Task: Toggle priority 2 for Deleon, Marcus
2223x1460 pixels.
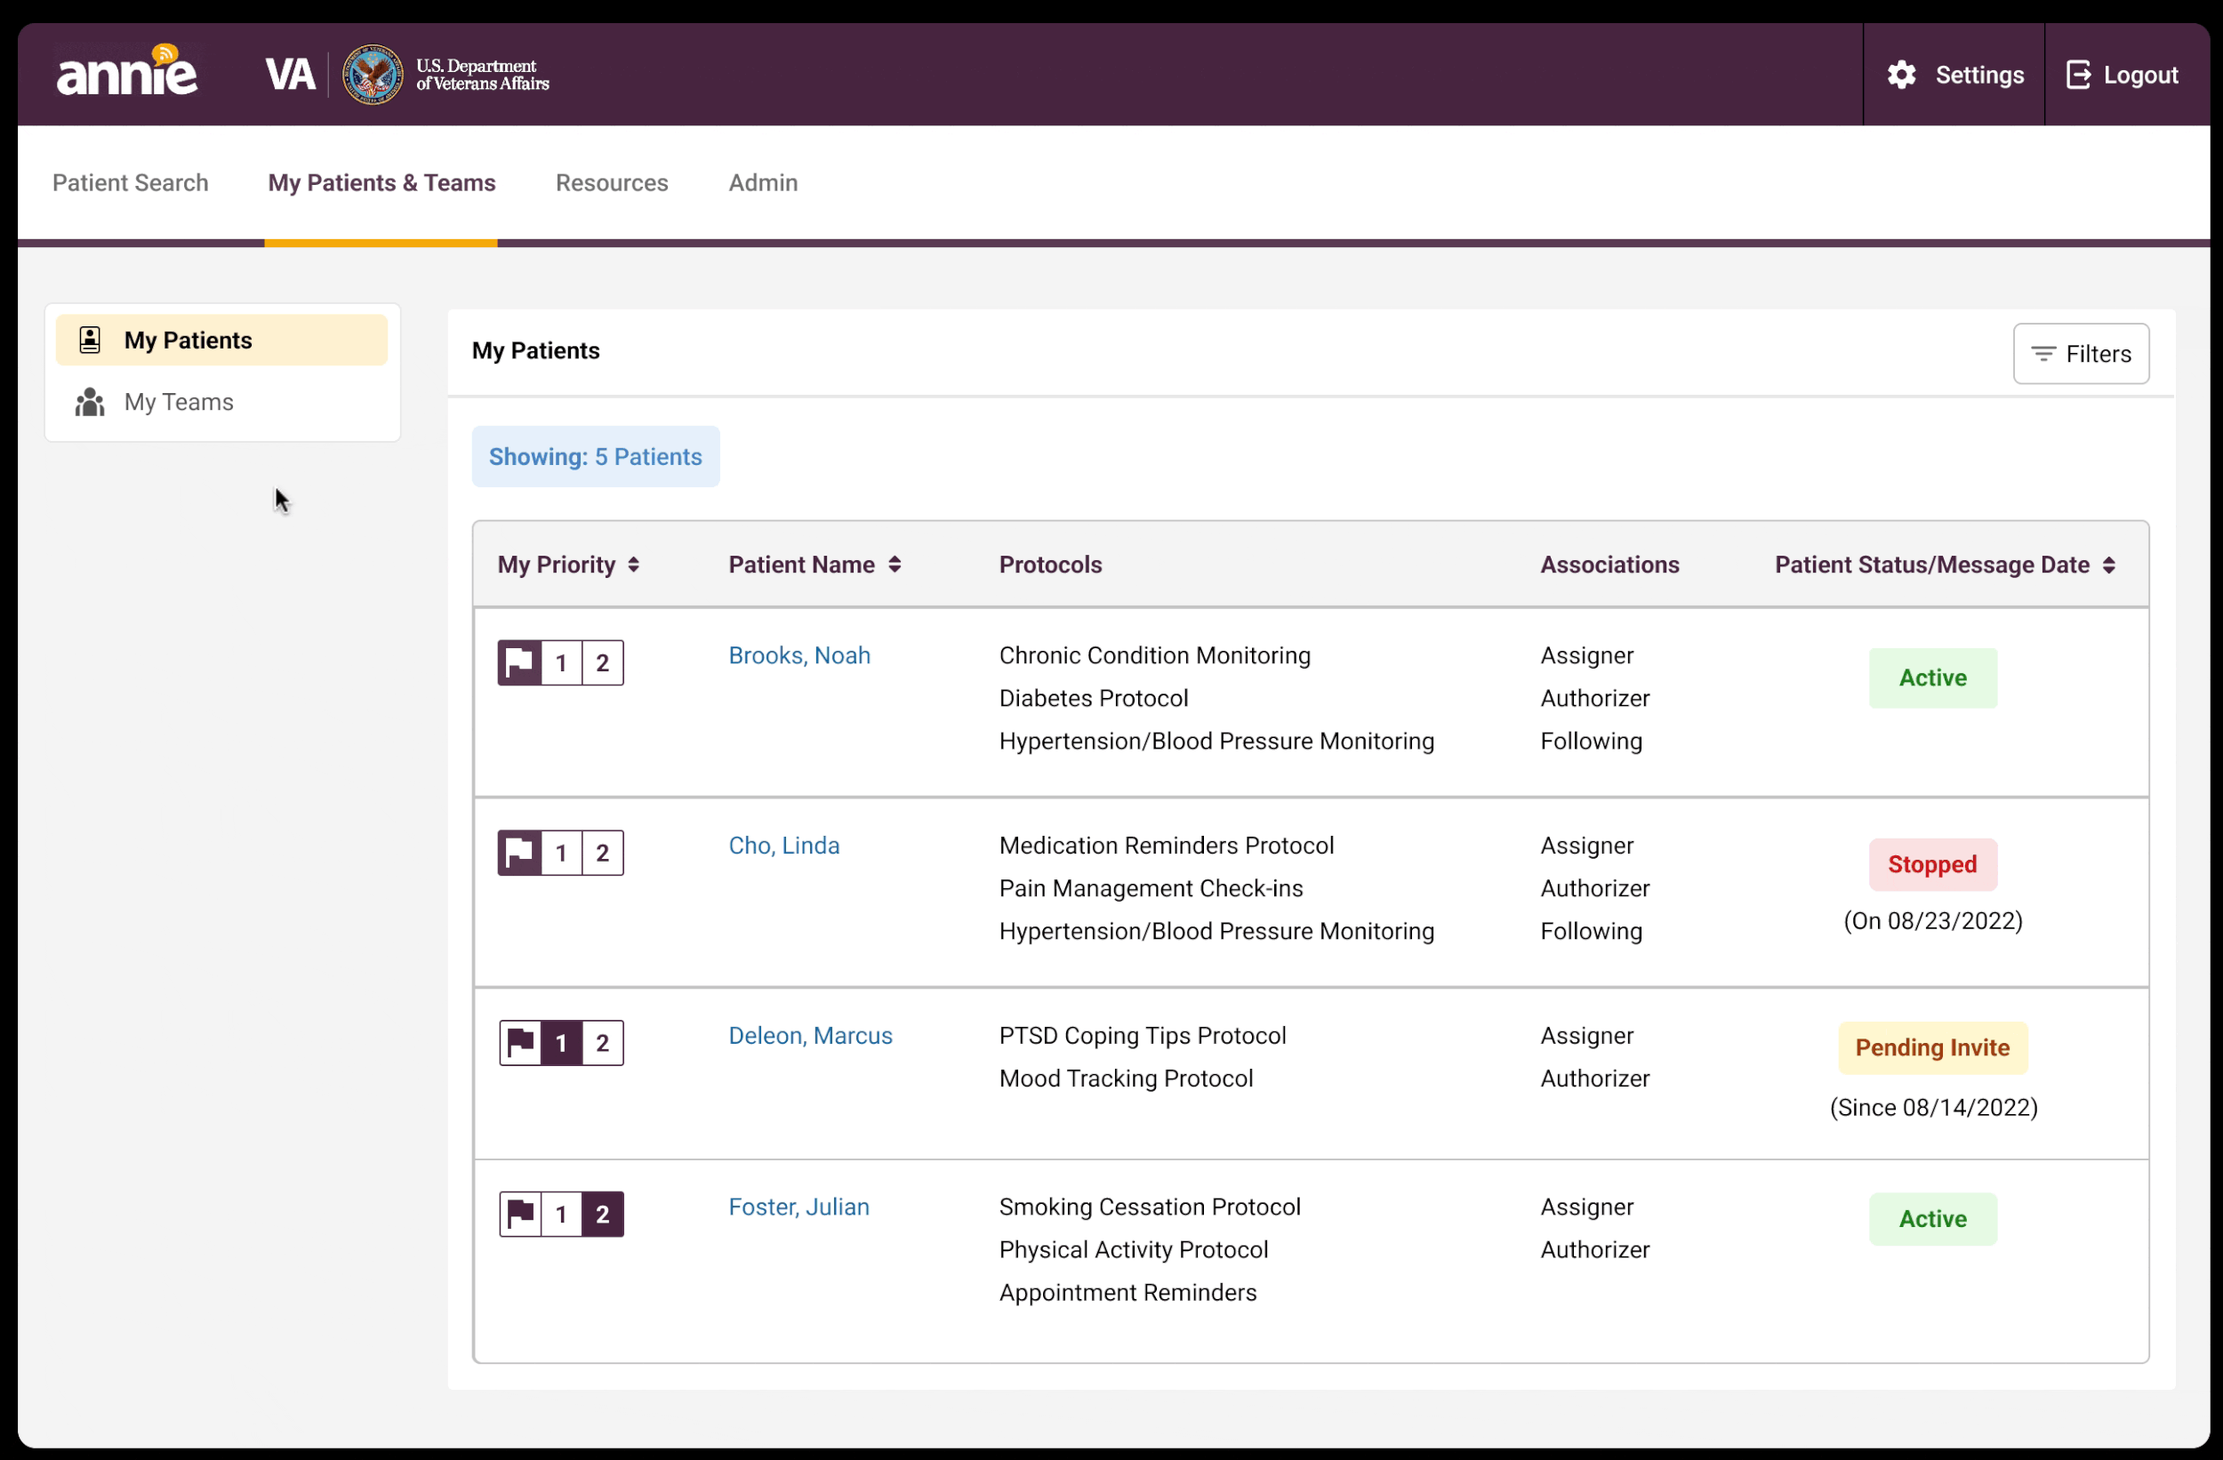Action: click(x=603, y=1042)
